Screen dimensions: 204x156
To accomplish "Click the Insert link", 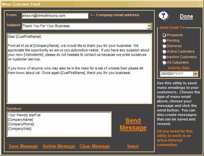I will pyautogui.click(x=133, y=146).
